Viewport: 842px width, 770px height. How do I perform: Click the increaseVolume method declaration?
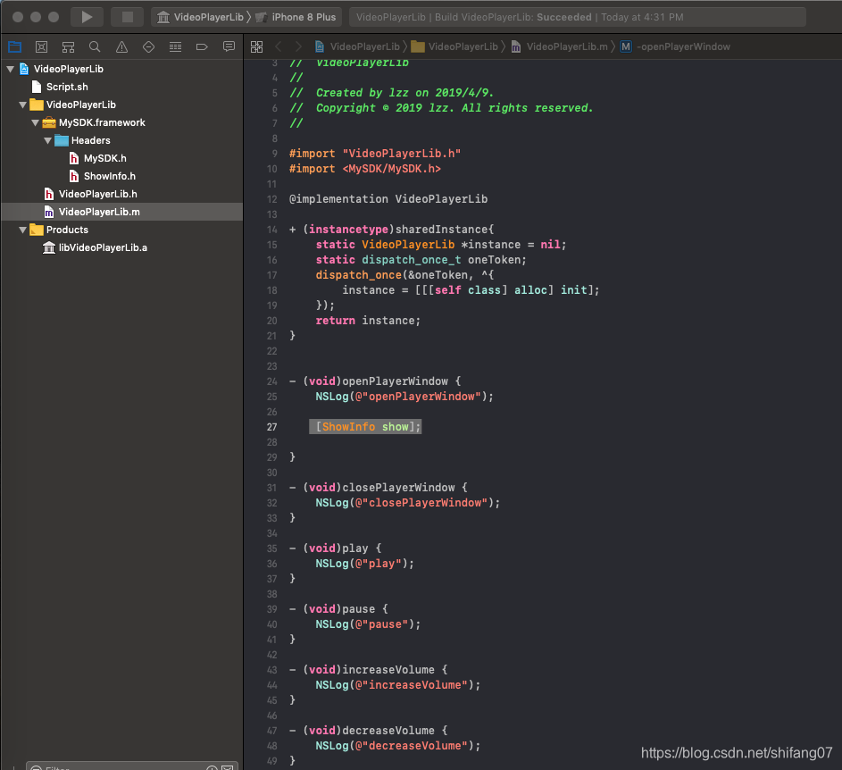pyautogui.click(x=369, y=670)
